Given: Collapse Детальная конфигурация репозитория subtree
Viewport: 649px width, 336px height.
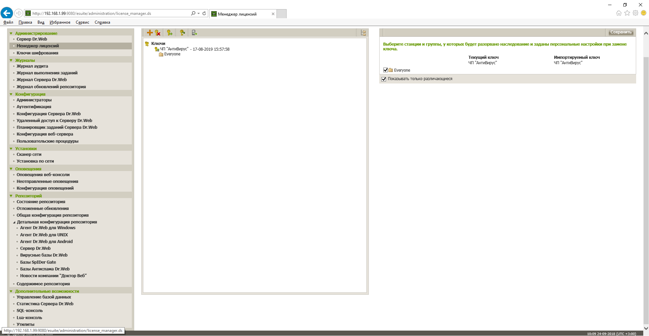Looking at the screenshot, I should [x=14, y=222].
